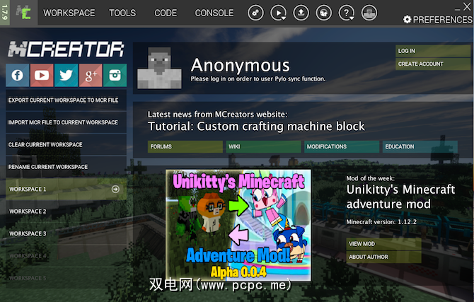Open the run options dropdown arrow
Image resolution: width=474 pixels, height=302 pixels.
tap(284, 18)
